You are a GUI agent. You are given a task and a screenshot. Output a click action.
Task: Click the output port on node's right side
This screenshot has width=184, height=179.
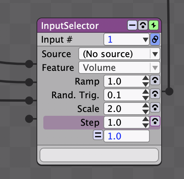coord(169,91)
